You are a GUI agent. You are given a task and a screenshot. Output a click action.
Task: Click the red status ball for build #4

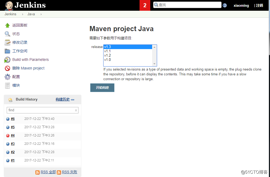point(8,135)
